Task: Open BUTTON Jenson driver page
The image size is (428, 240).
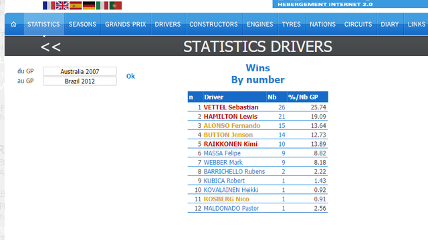Action: tap(228, 135)
